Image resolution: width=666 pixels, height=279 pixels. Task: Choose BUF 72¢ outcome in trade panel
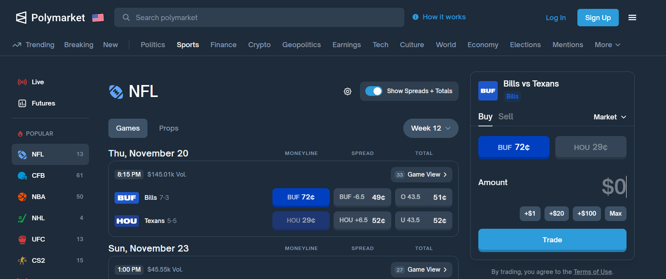click(x=514, y=147)
